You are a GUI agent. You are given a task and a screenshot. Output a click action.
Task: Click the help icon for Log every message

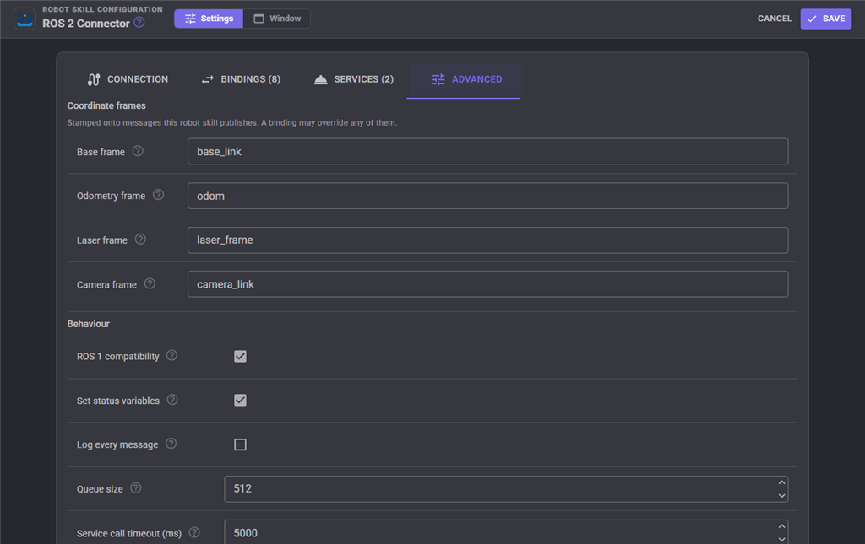coord(171,444)
